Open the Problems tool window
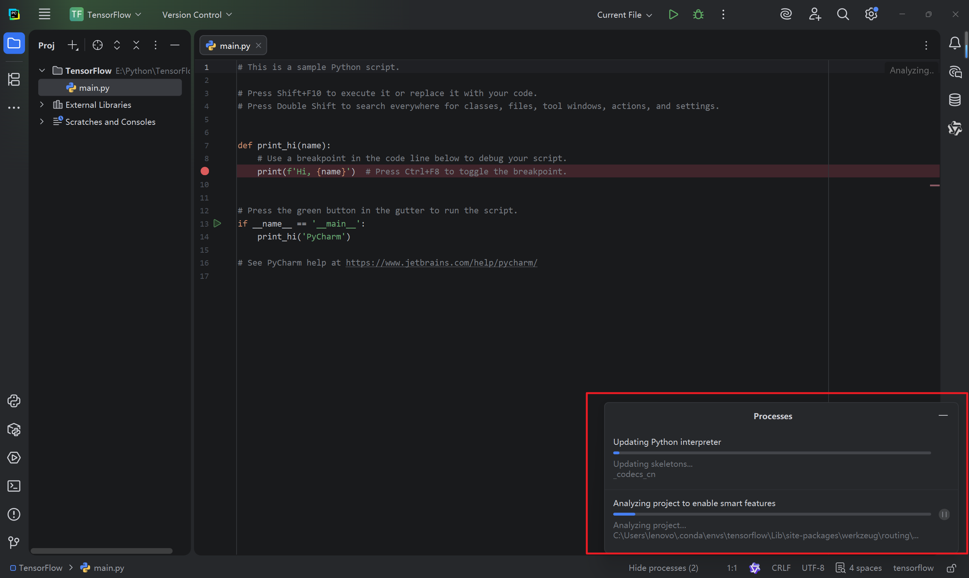The image size is (969, 578). coord(14,514)
